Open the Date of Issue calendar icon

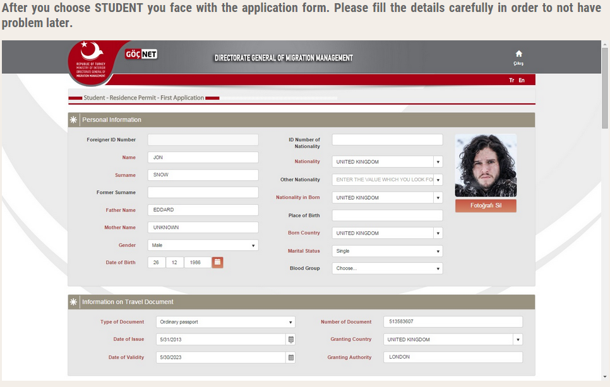click(290, 340)
